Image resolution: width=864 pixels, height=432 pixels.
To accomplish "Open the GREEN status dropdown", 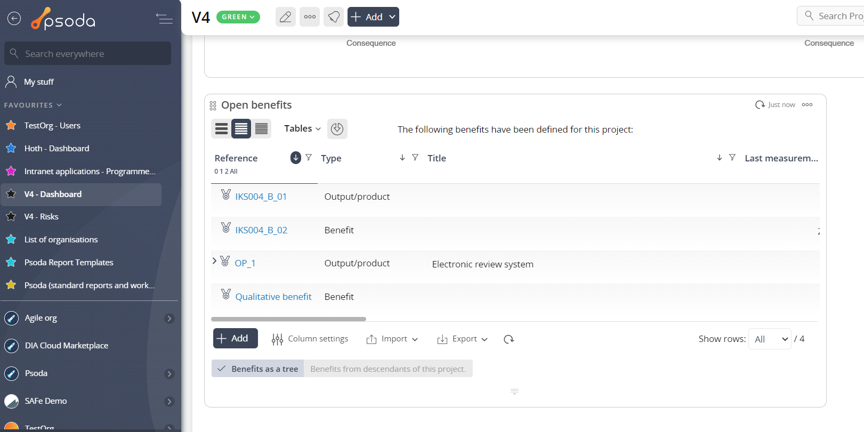I will tap(238, 17).
